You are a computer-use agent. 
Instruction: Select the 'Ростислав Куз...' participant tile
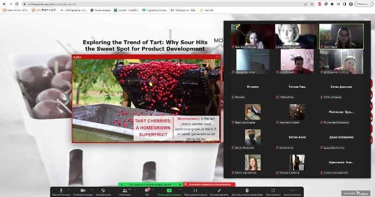point(341,112)
